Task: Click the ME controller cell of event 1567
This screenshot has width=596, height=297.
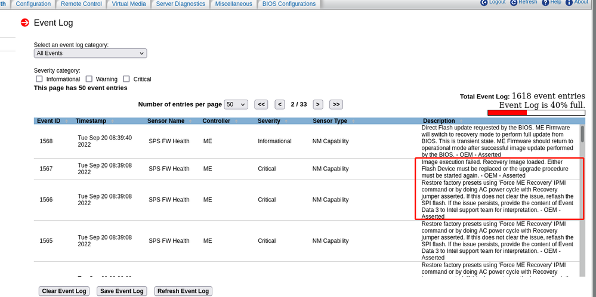Action: coord(208,169)
